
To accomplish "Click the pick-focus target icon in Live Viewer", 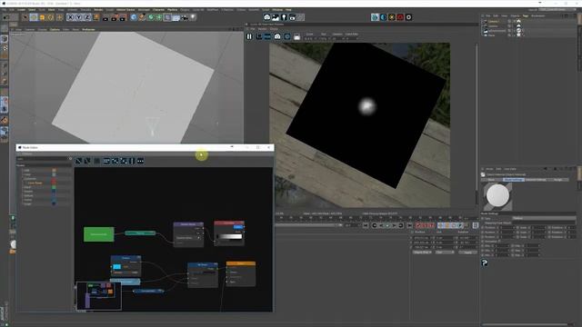I will click(x=287, y=36).
